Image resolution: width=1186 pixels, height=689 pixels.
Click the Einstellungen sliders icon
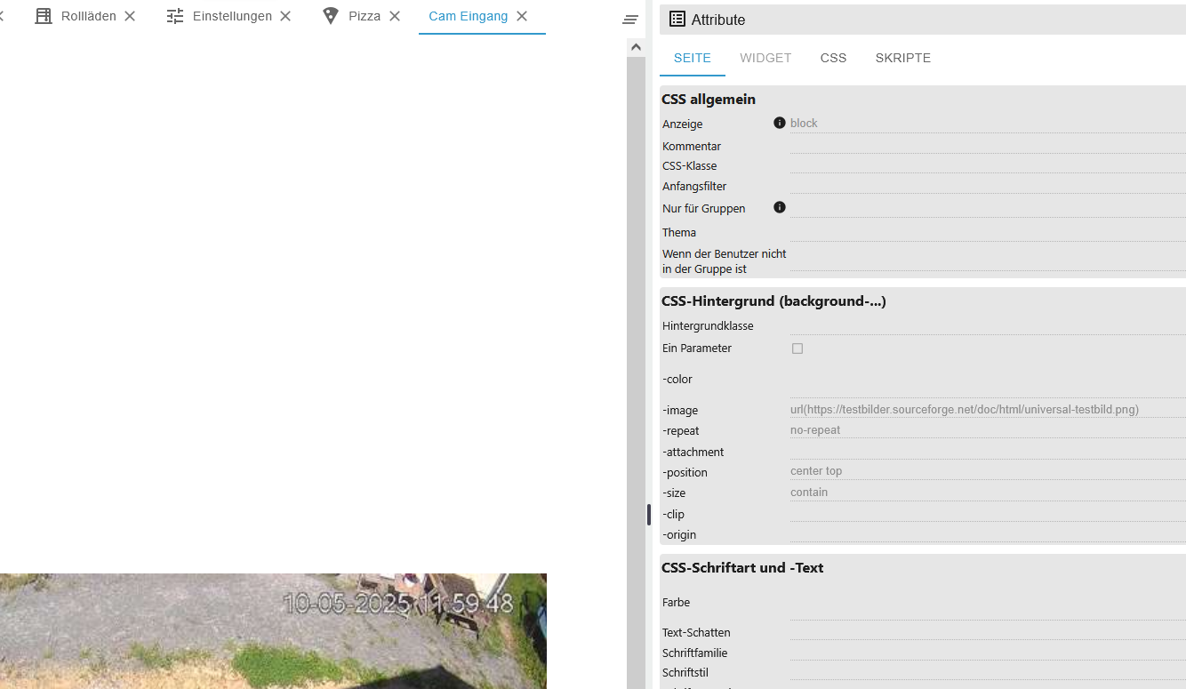click(x=175, y=16)
